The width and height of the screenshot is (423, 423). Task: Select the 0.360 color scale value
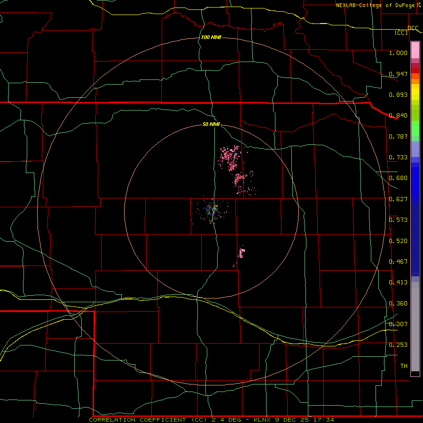[398, 304]
